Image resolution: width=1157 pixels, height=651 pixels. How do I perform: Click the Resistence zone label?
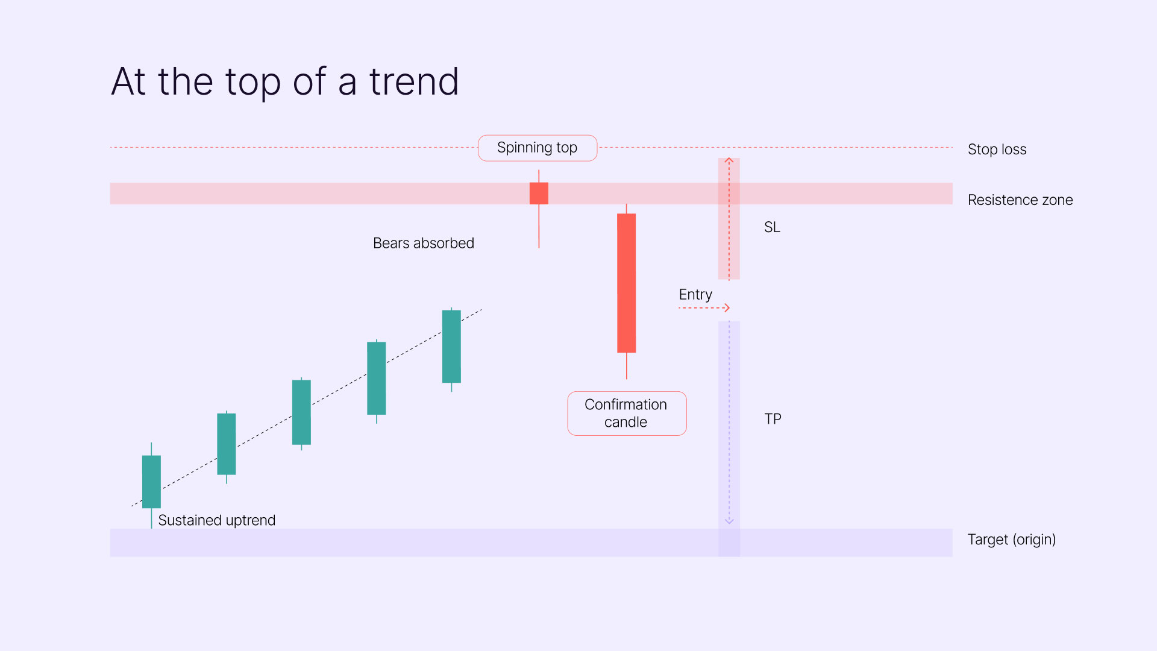[1020, 200]
